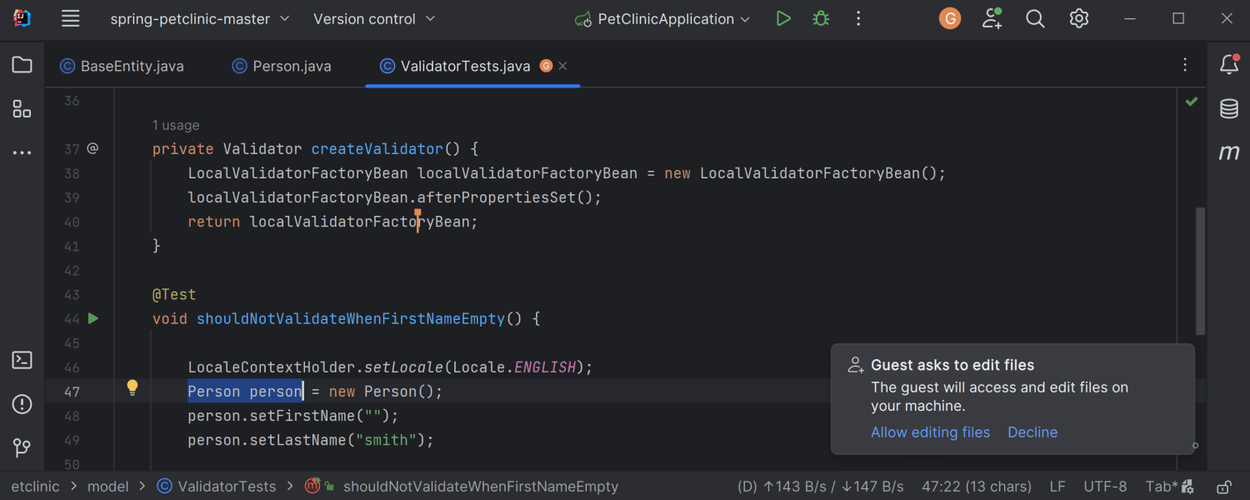Open the spring-petclinic-master project dropdown
The height and width of the screenshot is (500, 1250).
tap(200, 18)
